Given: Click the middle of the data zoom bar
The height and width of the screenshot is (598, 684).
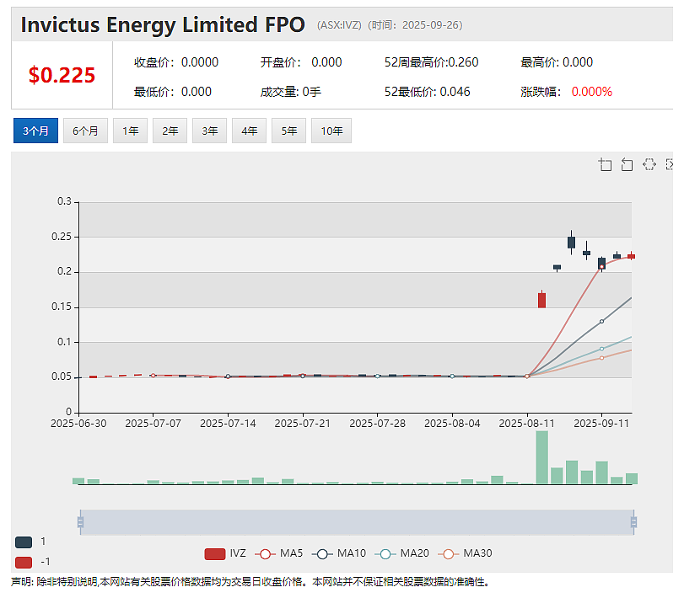Looking at the screenshot, I should [x=357, y=522].
